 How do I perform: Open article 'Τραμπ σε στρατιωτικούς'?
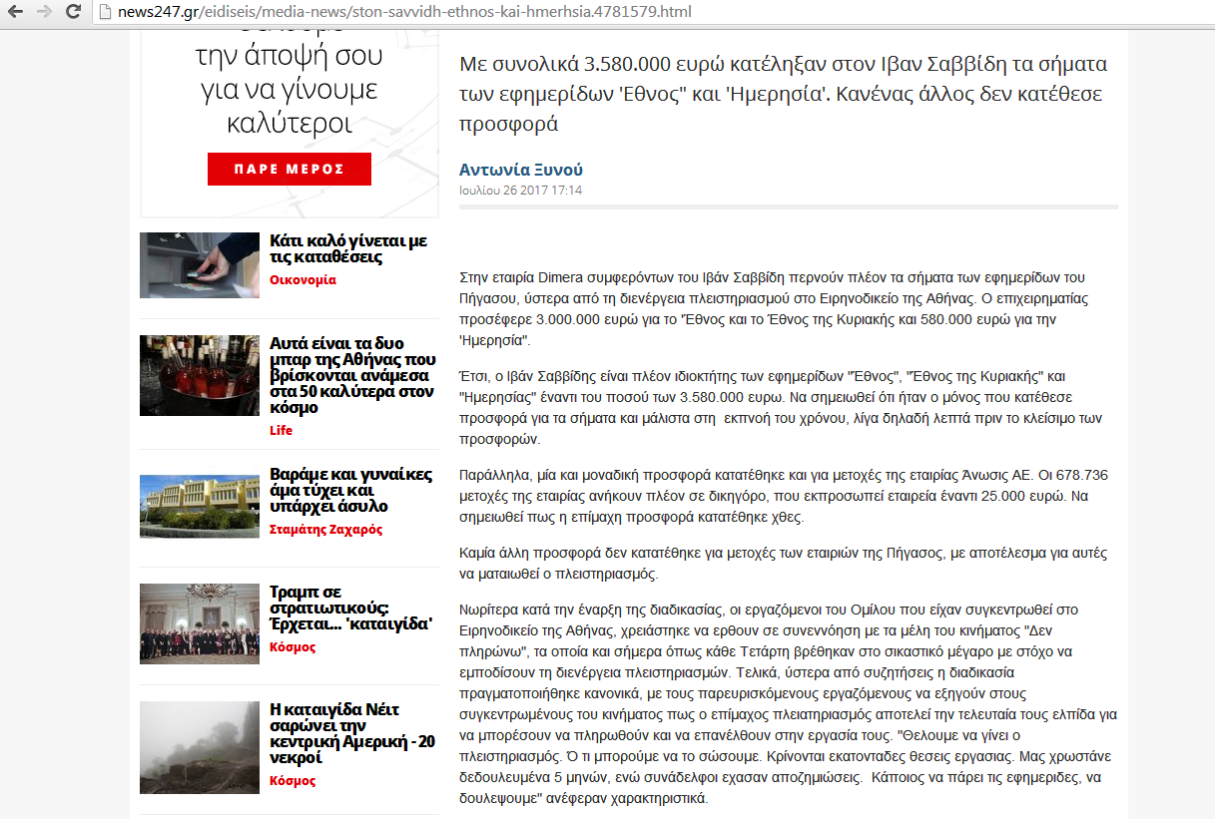[x=350, y=608]
